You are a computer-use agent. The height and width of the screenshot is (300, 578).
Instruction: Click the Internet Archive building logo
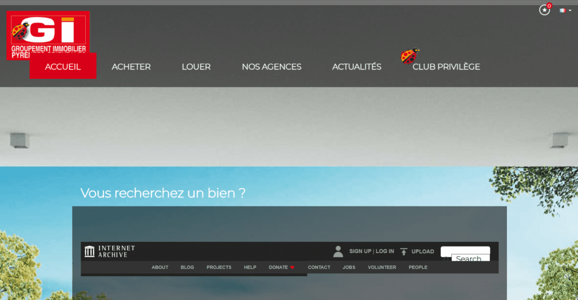tap(90, 252)
